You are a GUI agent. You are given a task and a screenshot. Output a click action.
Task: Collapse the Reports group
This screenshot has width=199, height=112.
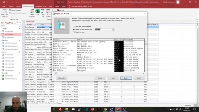20,73
